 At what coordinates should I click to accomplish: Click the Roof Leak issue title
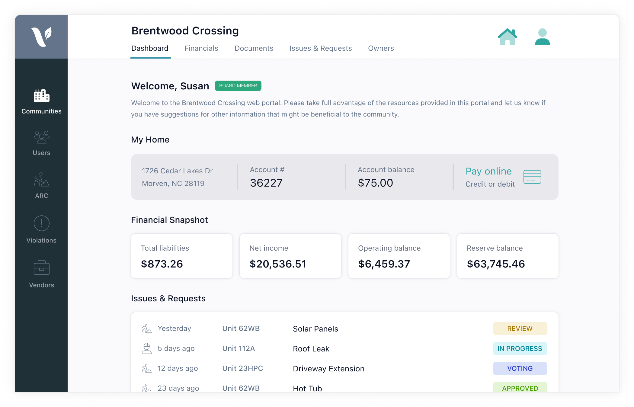[x=311, y=349]
